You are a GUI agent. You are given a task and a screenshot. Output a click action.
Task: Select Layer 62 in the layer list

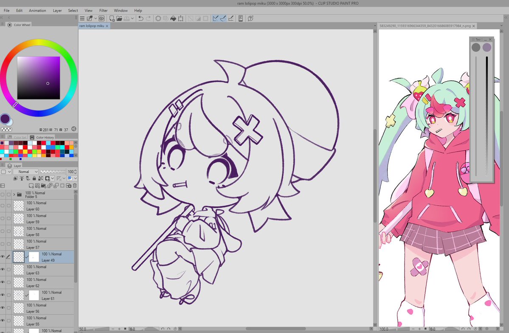43,282
